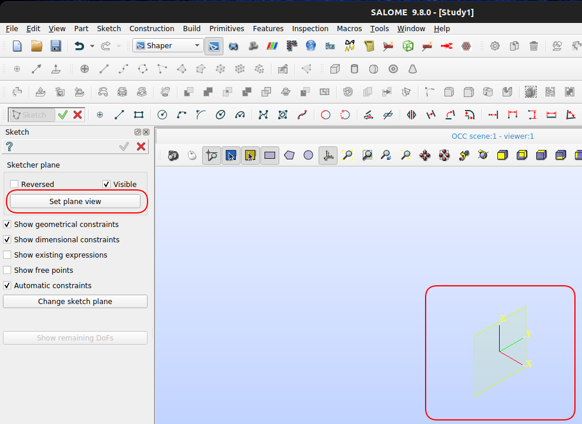Select the OCC scene:1 - viewer:1 tab

coord(493,136)
